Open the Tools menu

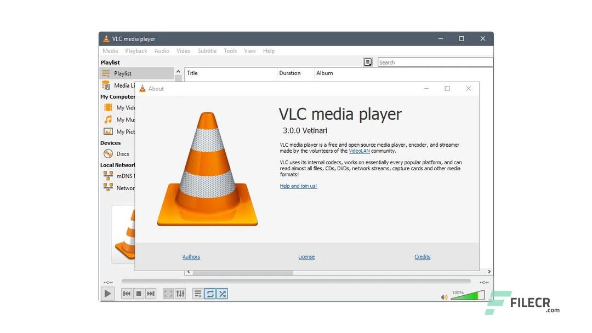230,50
